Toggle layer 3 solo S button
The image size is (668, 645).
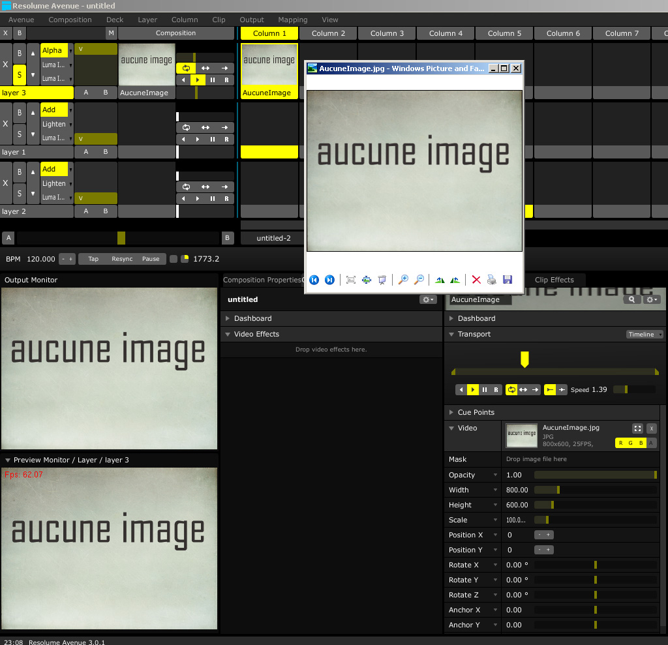(19, 74)
